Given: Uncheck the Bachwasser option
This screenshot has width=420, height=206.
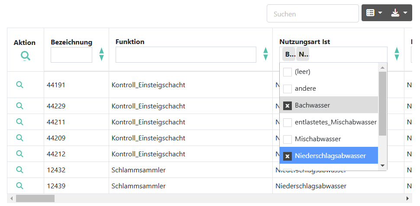Looking at the screenshot, I should pos(288,105).
